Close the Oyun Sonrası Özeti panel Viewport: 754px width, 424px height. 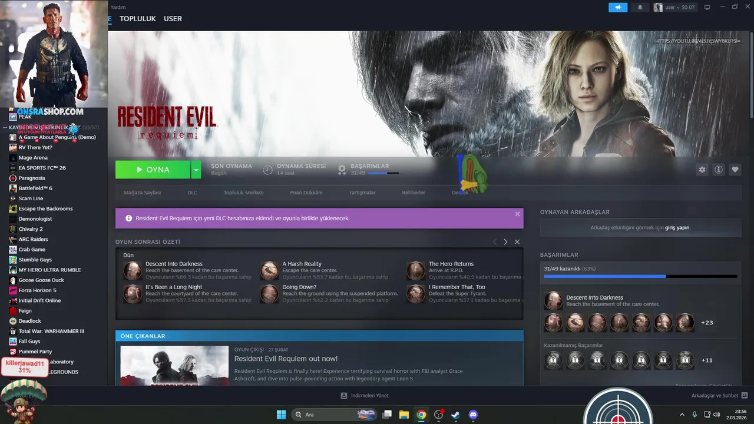[517, 242]
